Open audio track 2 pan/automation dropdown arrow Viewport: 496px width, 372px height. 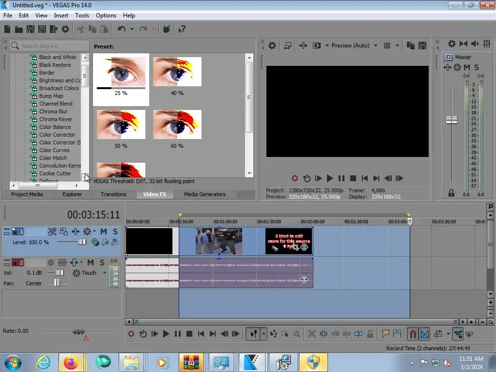[x=81, y=263]
